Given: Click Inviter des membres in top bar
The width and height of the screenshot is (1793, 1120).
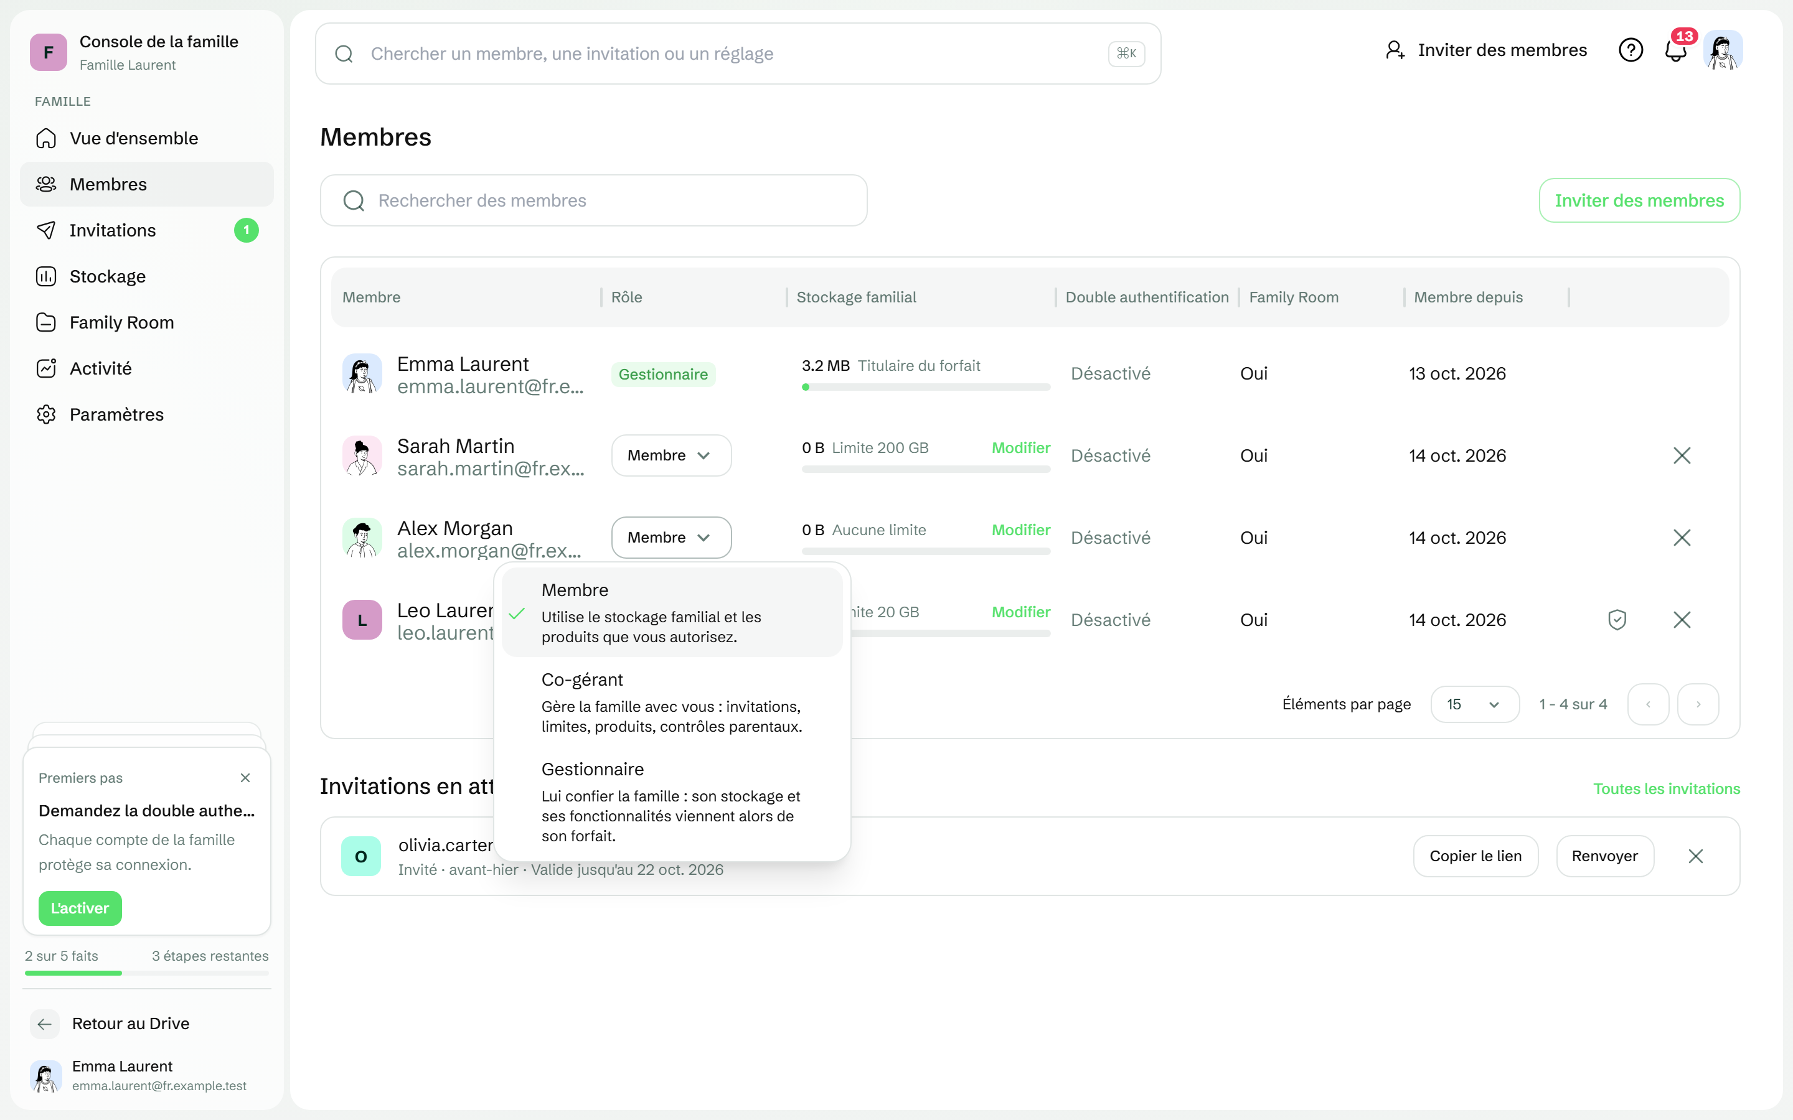Looking at the screenshot, I should tap(1486, 50).
